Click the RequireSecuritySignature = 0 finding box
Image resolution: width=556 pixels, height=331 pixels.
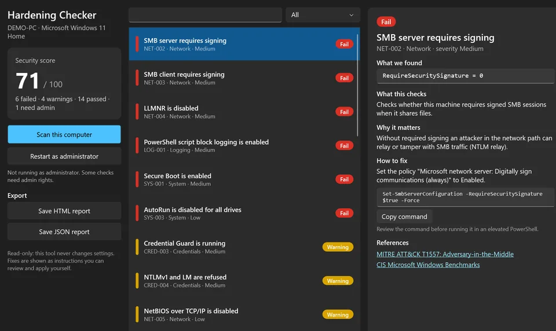point(465,76)
